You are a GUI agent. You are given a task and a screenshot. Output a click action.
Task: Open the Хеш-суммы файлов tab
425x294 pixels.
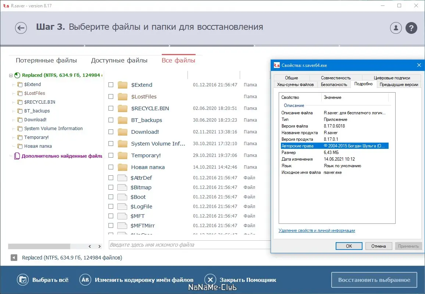(x=296, y=85)
